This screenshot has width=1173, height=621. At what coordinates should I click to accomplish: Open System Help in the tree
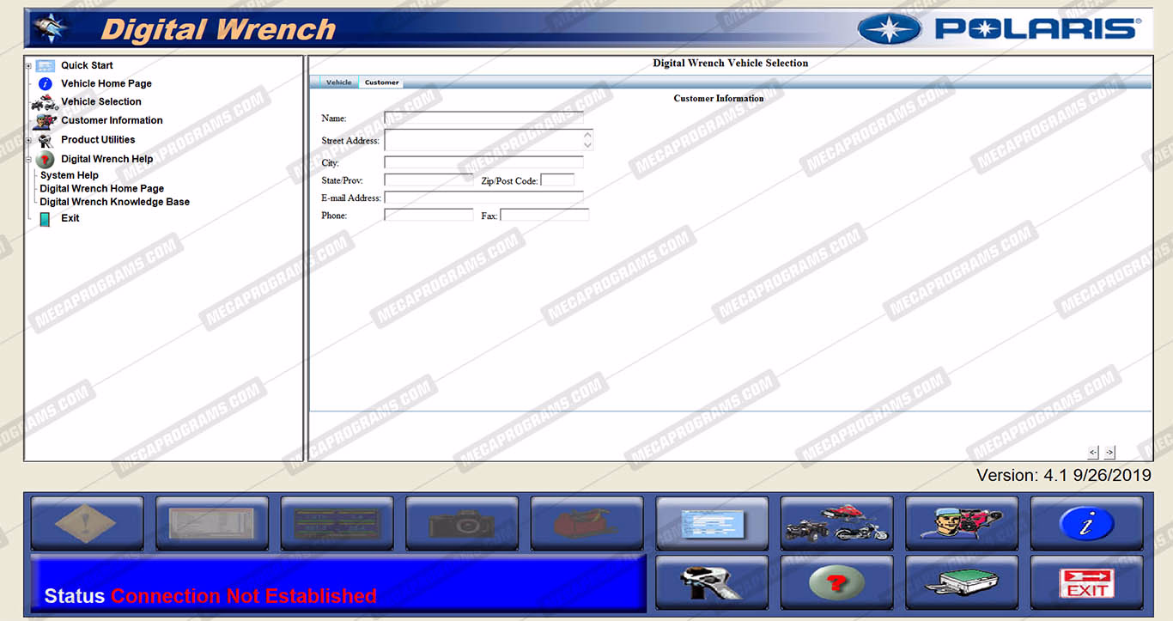click(x=70, y=175)
